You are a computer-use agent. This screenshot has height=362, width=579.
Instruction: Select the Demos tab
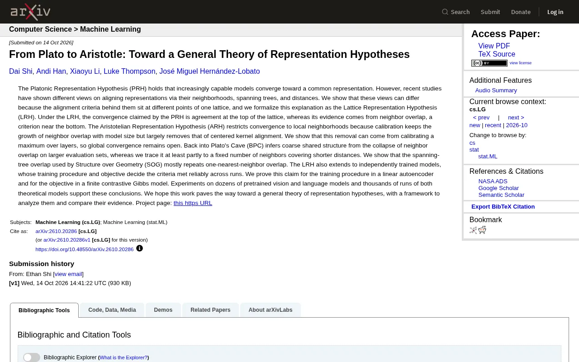(x=163, y=310)
